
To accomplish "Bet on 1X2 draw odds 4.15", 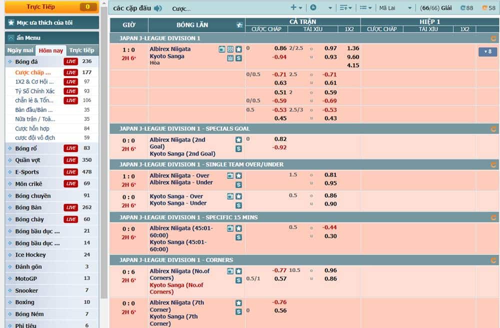I will (x=353, y=65).
